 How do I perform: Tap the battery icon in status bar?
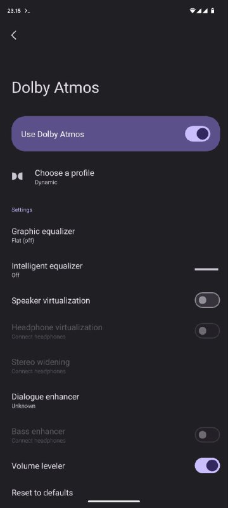point(212,11)
